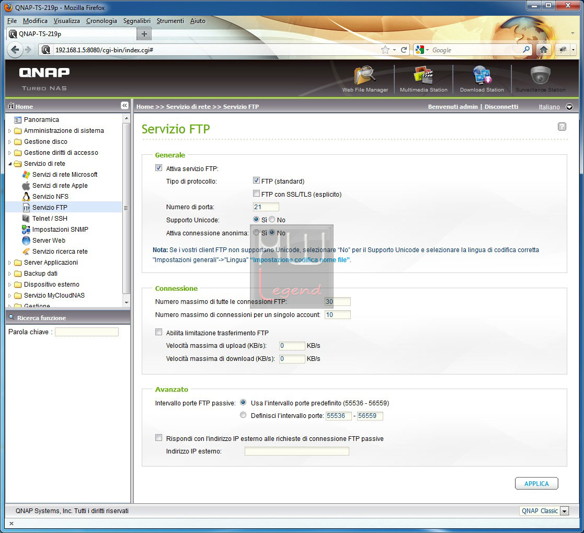Viewport: 584px width, 533px height.
Task: Click the Server Web globe icon
Action: click(26, 241)
